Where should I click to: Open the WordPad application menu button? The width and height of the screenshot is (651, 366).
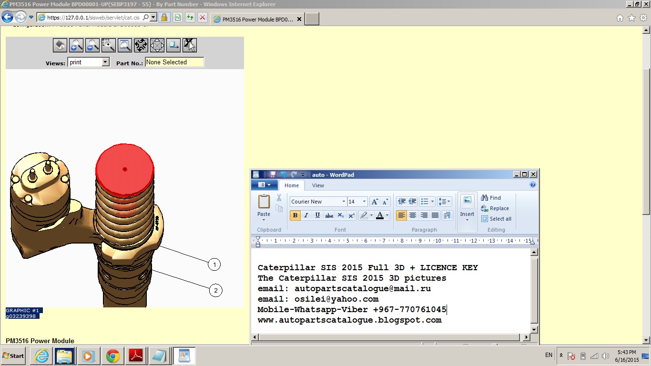(x=264, y=185)
